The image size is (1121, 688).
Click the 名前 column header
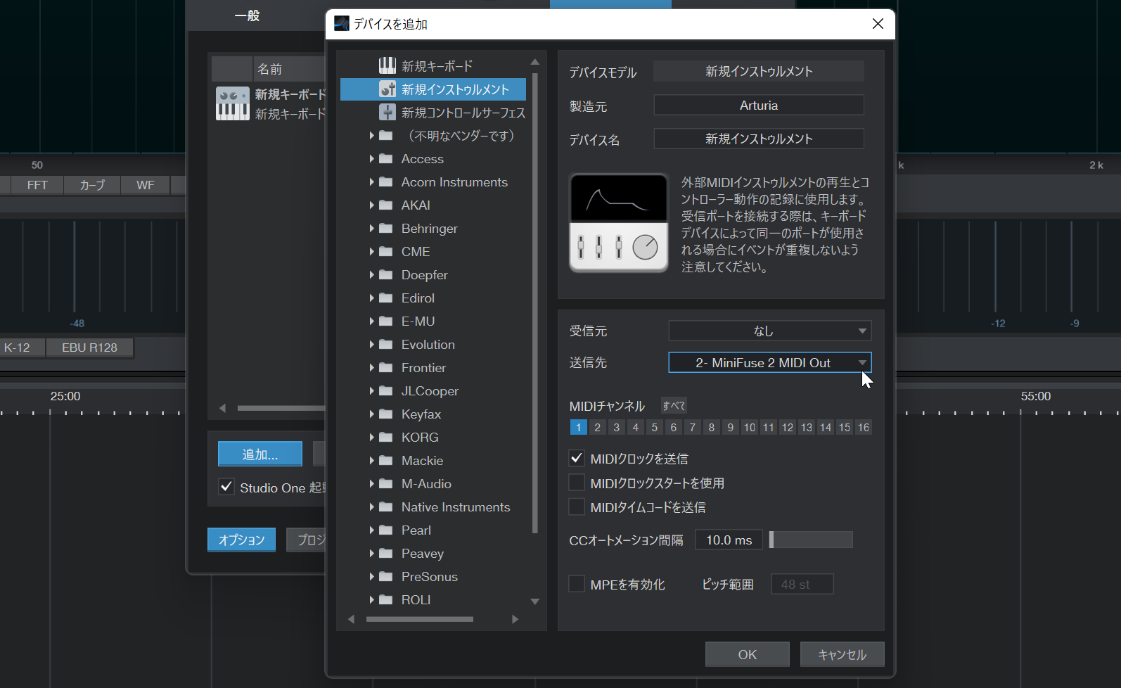[x=289, y=69]
